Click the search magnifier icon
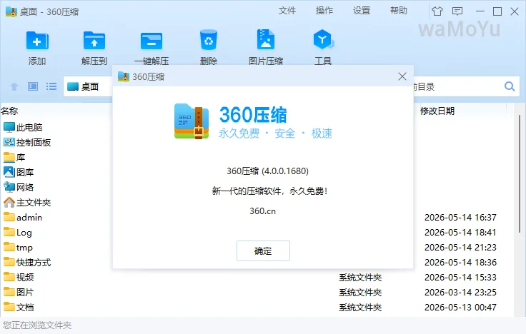Viewport: 526px width, 334px height. (510, 86)
